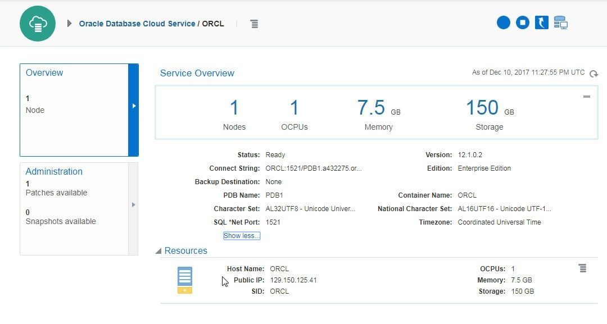Click the Administration tile gray arrow
The height and width of the screenshot is (324, 607).
[134, 209]
